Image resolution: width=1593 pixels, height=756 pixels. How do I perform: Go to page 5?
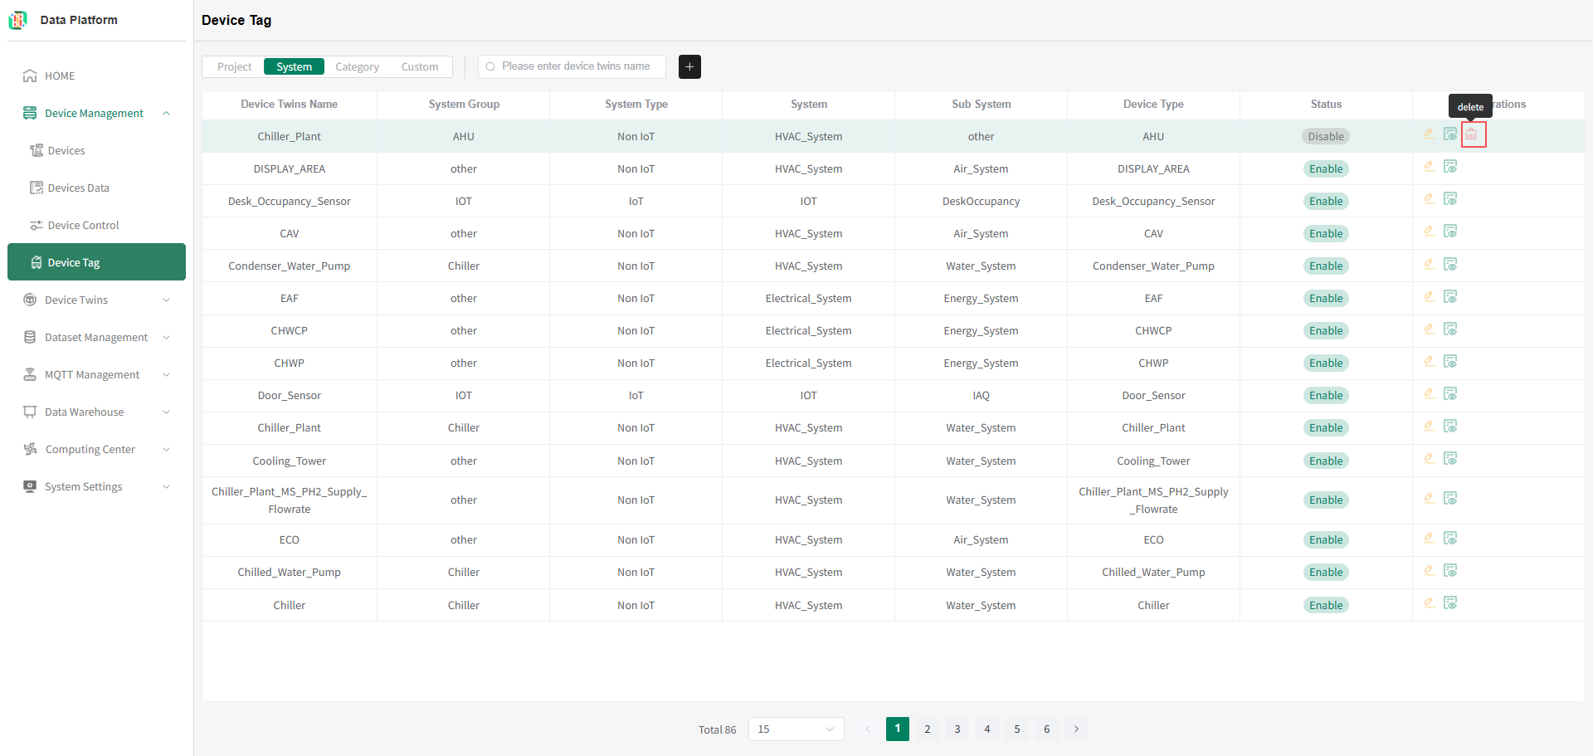(x=1017, y=729)
